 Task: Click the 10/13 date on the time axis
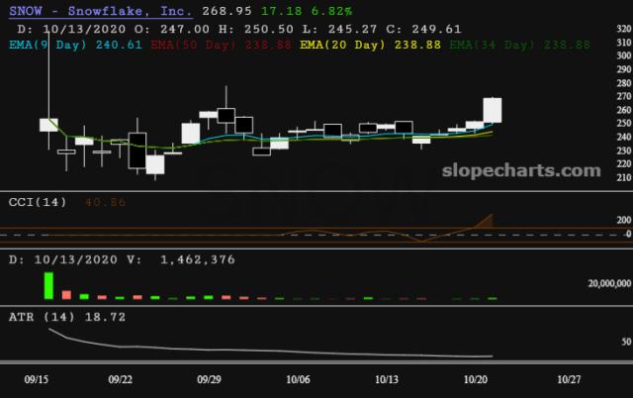387,379
